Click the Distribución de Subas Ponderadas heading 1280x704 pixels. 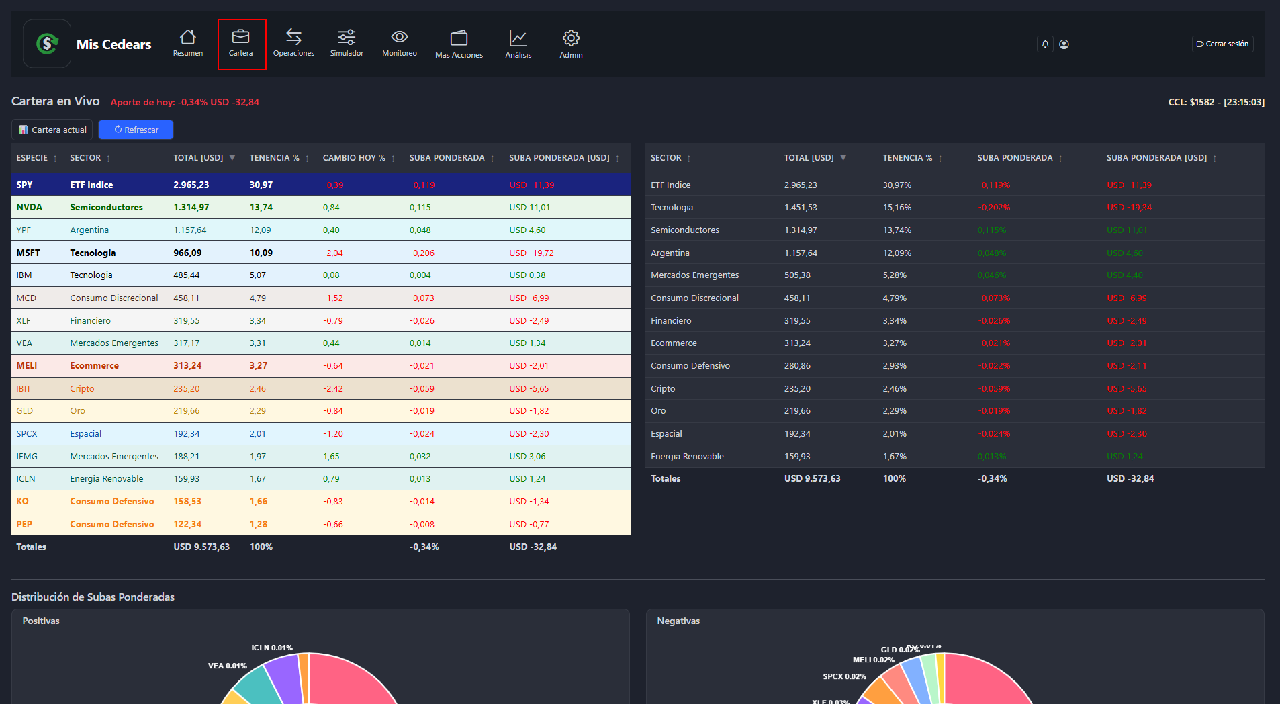[x=93, y=597]
